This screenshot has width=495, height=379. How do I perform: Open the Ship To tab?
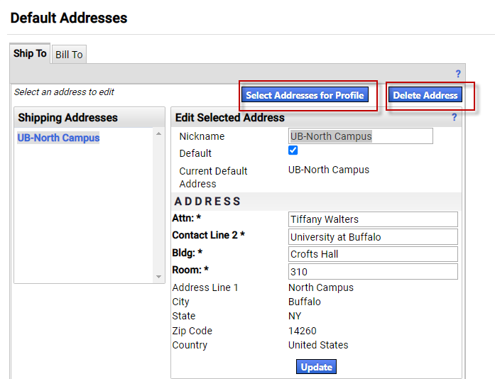pyautogui.click(x=30, y=54)
